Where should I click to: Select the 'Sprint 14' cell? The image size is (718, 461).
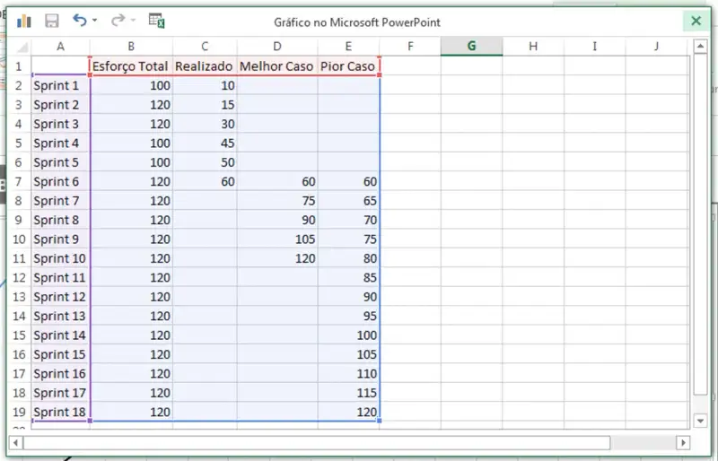point(60,335)
